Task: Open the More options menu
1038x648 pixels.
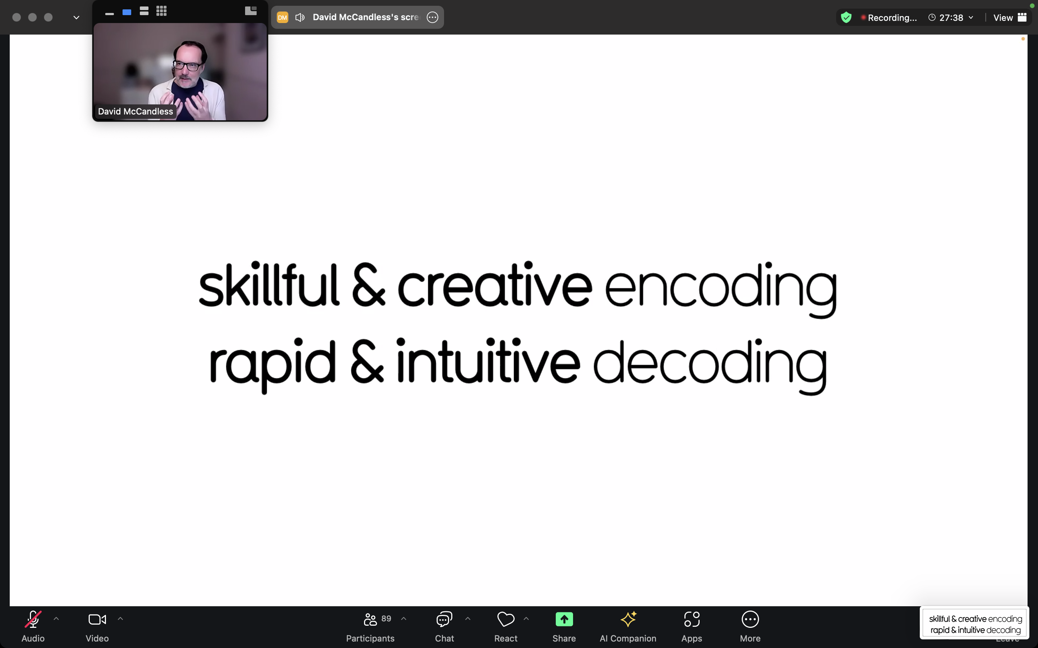Action: coord(750,626)
